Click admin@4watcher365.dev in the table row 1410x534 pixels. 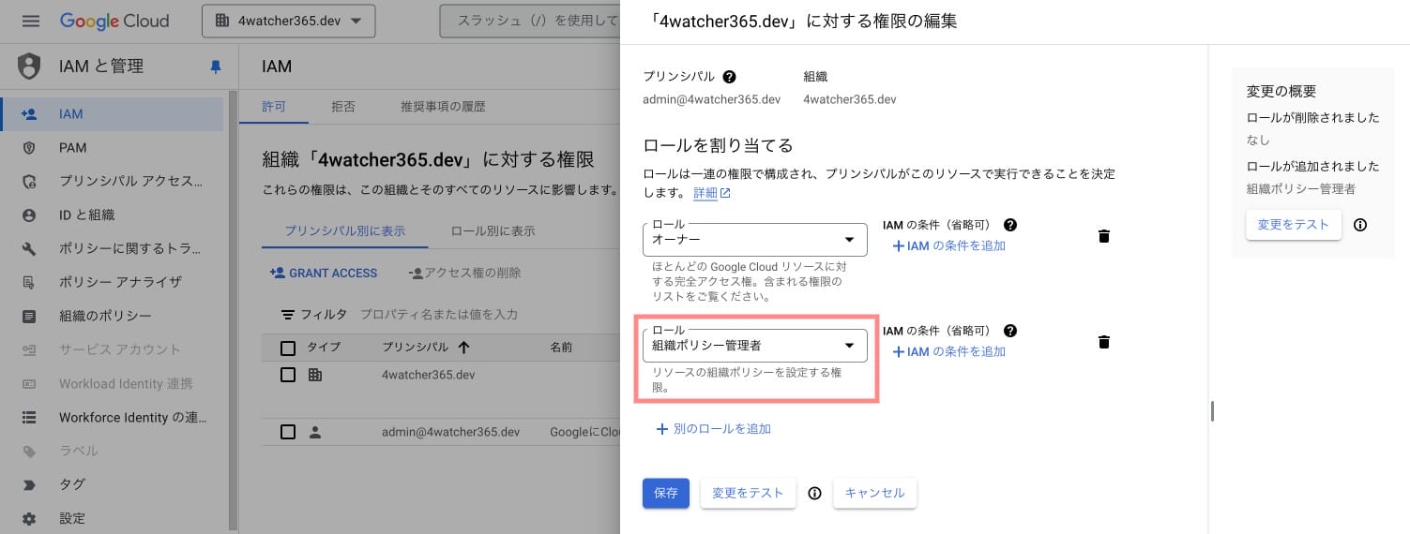coord(450,432)
